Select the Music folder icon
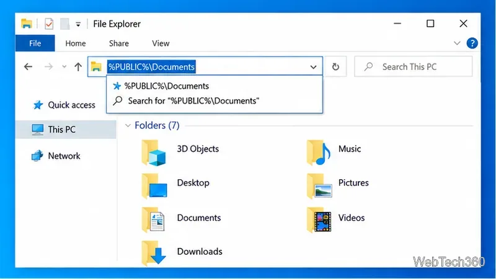This screenshot has width=496, height=279. point(319,153)
